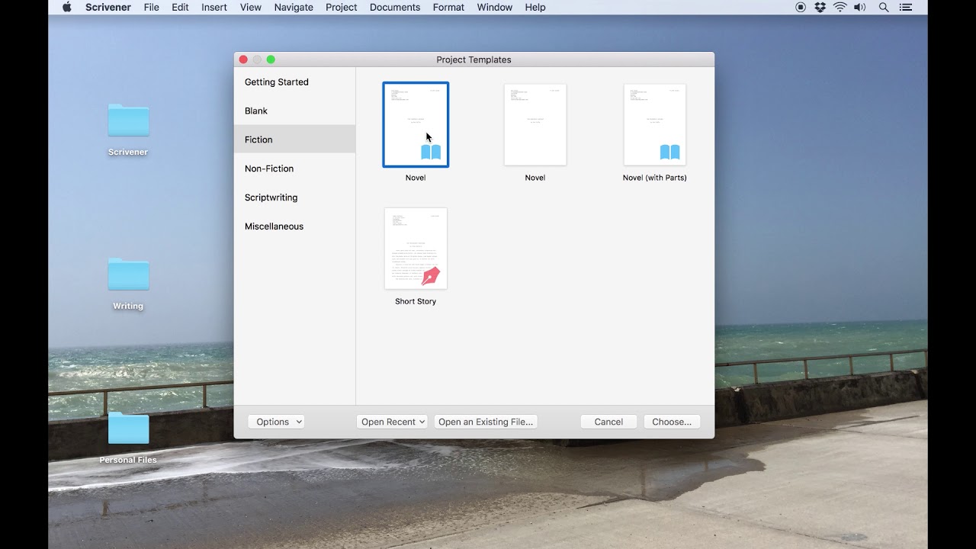Select the Short Story template
Viewport: 976px width, 549px height.
(416, 249)
